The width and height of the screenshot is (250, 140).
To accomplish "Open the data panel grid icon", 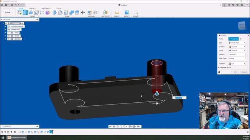I will pos(2,5).
